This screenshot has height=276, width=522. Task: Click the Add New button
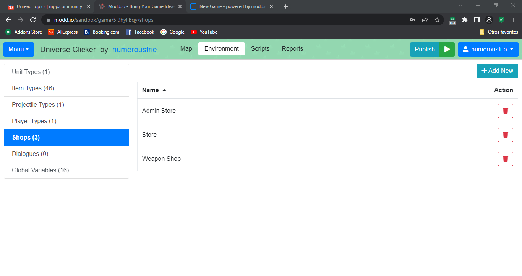pos(497,71)
